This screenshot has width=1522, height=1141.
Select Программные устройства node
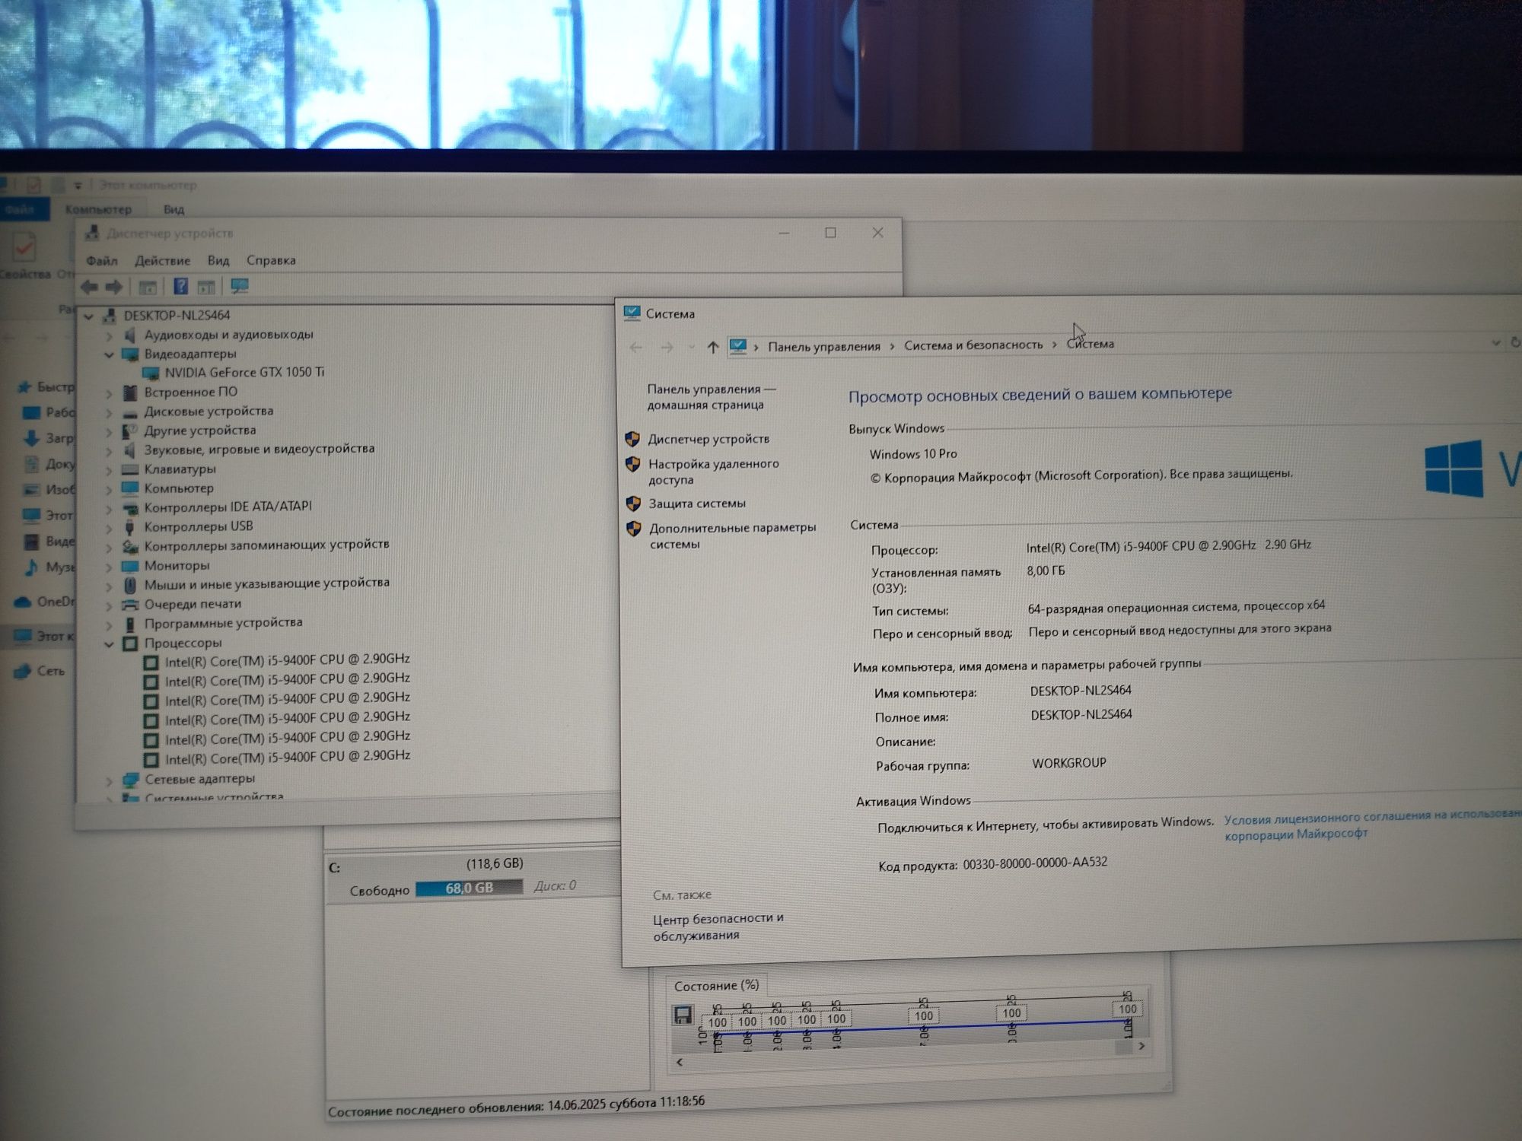tap(223, 623)
